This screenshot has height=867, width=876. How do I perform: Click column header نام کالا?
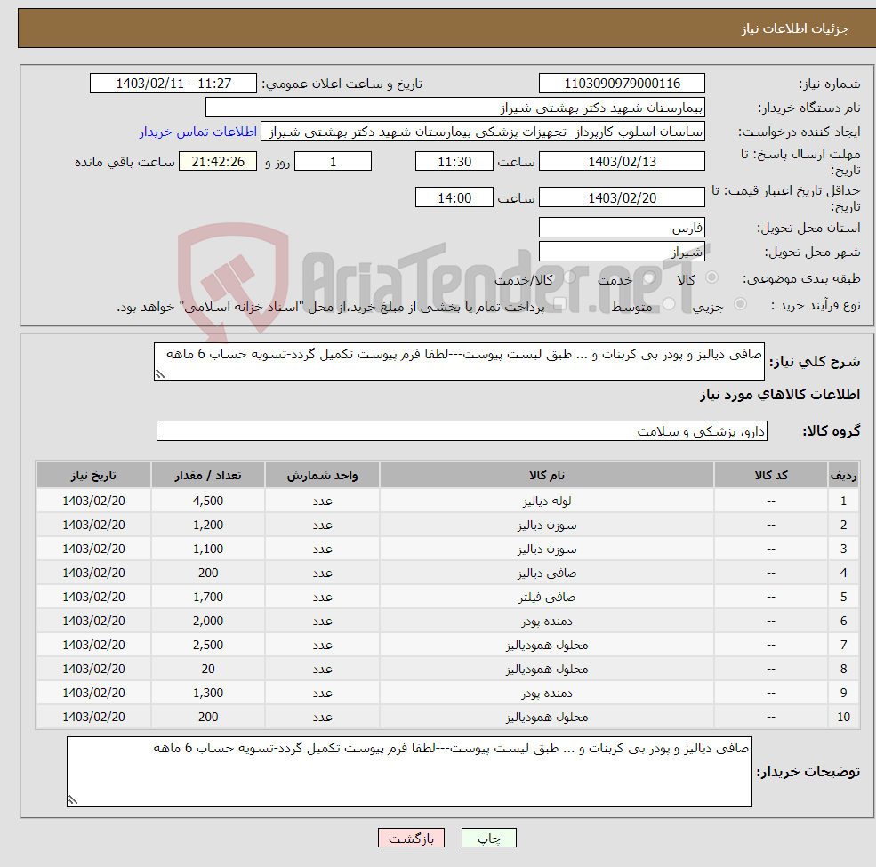tap(547, 476)
